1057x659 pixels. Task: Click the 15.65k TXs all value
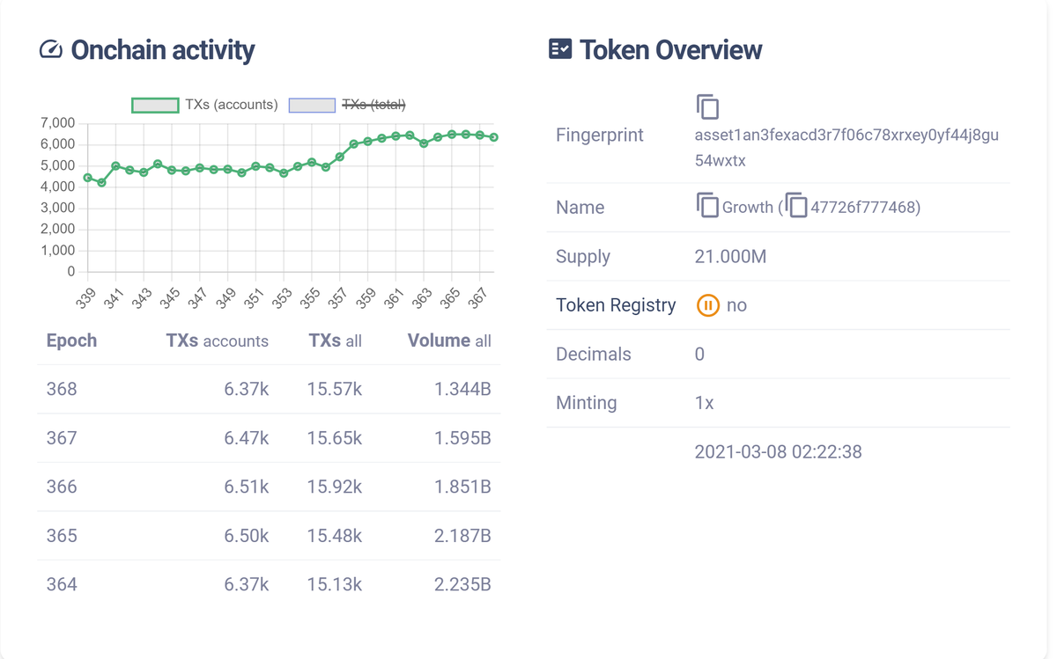point(335,438)
